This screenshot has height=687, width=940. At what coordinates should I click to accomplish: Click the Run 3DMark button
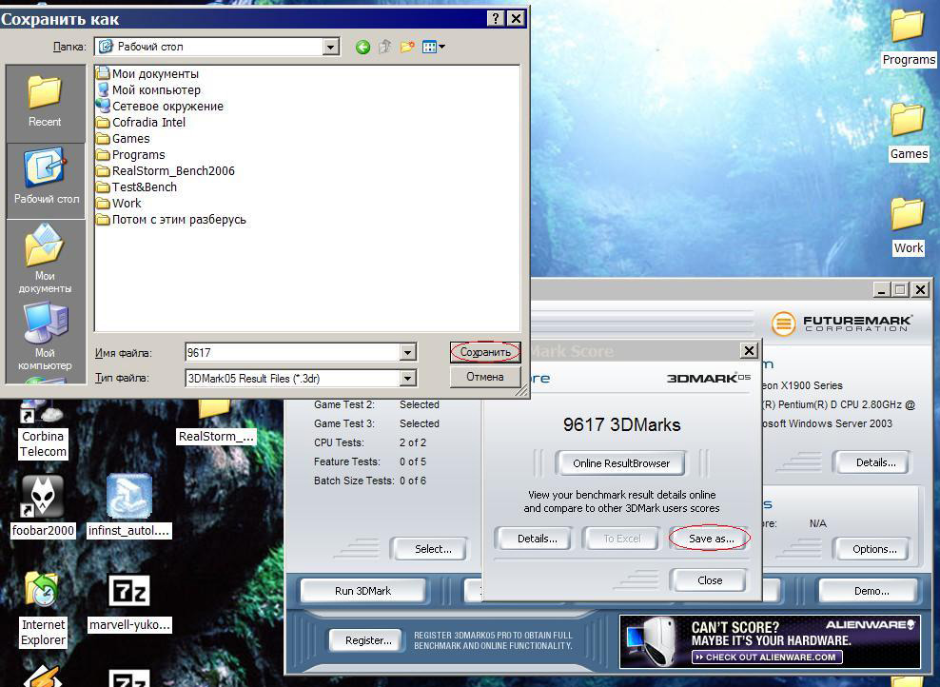(363, 591)
